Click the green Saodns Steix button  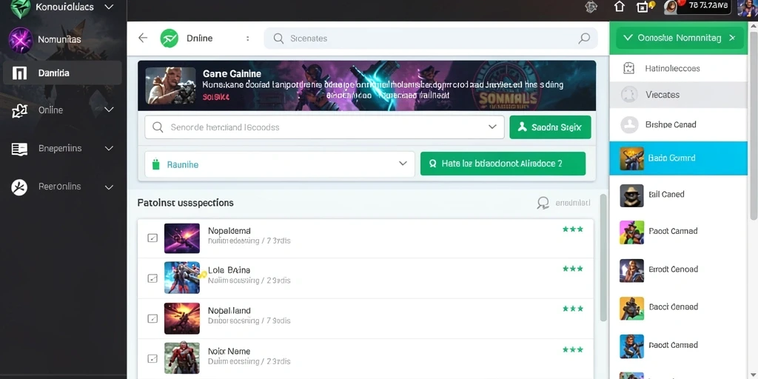point(550,127)
